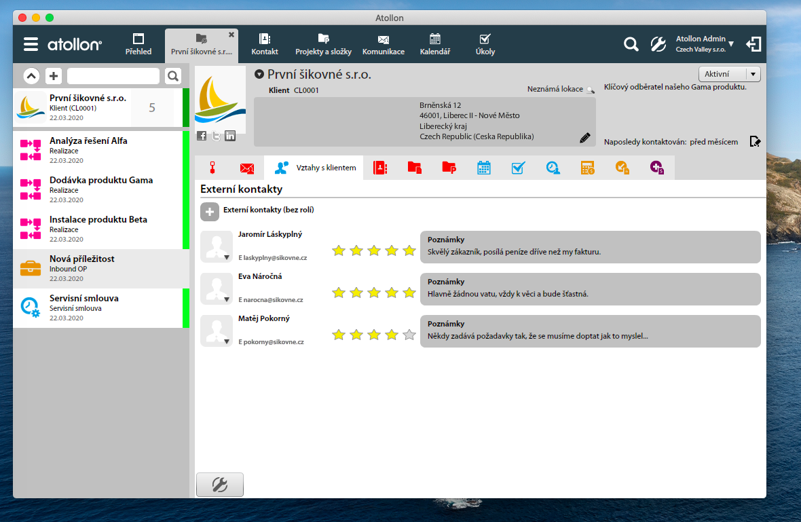Set Matěj Pokorný rating to five stars
Screen dimensions: 801x522
tap(409, 335)
